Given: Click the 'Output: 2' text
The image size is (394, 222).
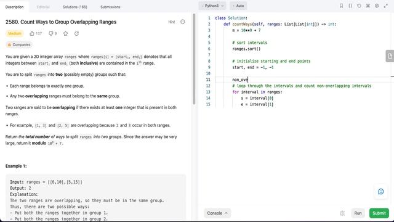Looking at the screenshot, I should [x=20, y=188].
